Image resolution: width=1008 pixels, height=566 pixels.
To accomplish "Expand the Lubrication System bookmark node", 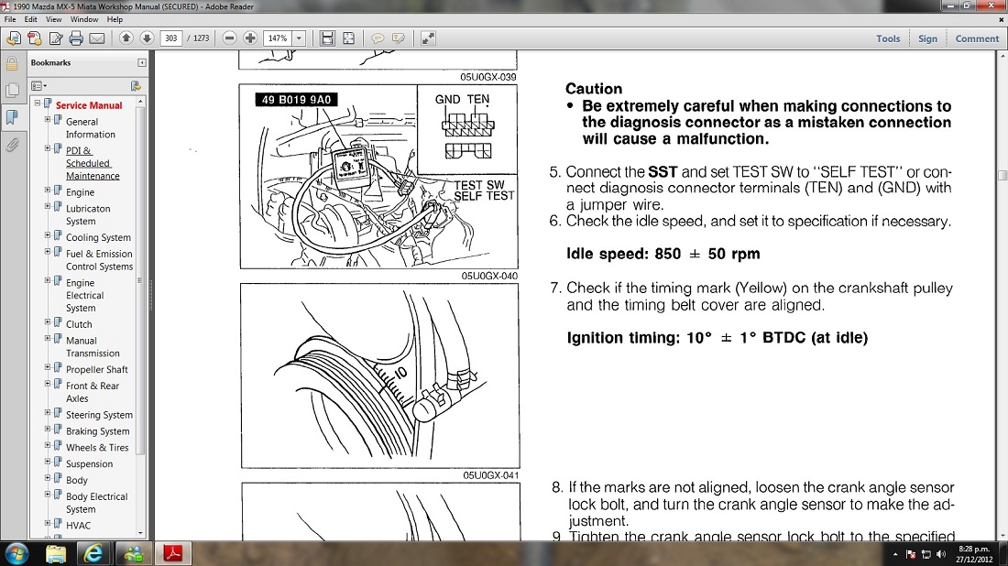I will point(47,206).
